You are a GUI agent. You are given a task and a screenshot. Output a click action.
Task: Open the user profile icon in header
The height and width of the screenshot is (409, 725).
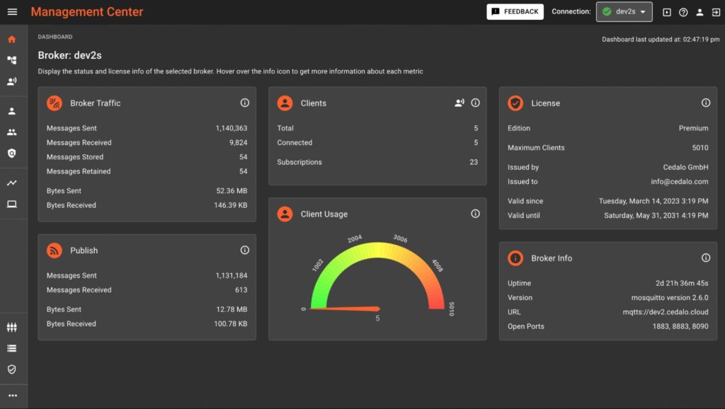pos(700,12)
